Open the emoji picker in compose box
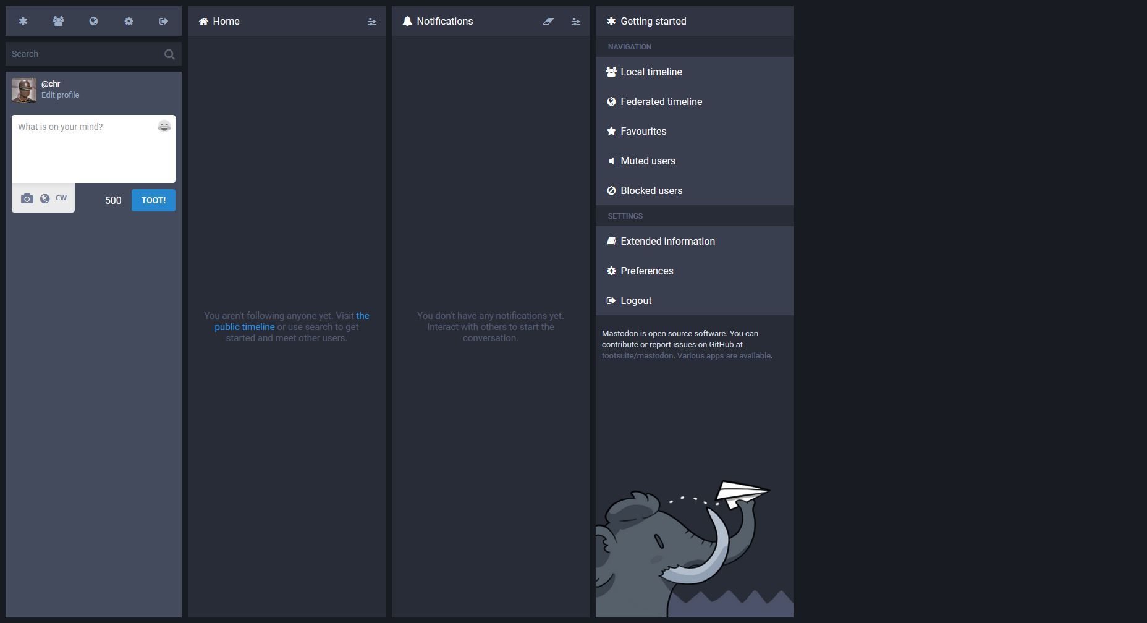The width and height of the screenshot is (1147, 623). pos(164,126)
